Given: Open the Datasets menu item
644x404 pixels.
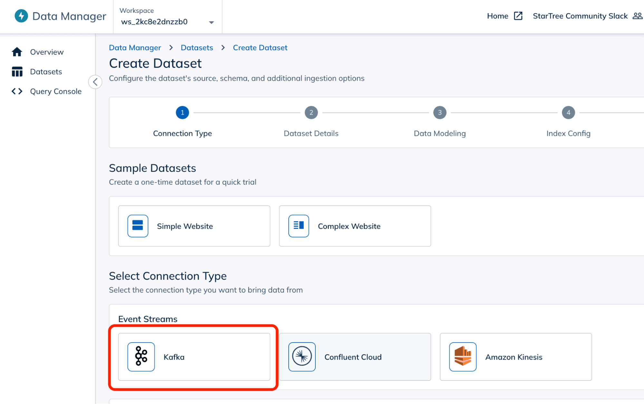Looking at the screenshot, I should pos(46,71).
